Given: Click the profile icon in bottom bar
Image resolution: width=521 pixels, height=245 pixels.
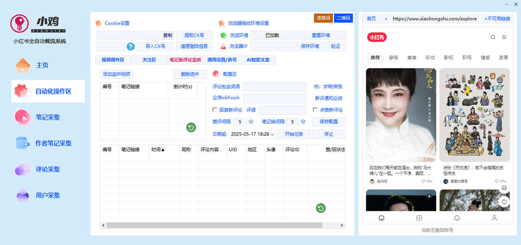Looking at the screenshot, I should point(495,218).
